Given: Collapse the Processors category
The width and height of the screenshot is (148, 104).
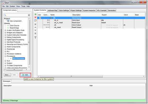Looking at the screenshot, I should (5, 56).
